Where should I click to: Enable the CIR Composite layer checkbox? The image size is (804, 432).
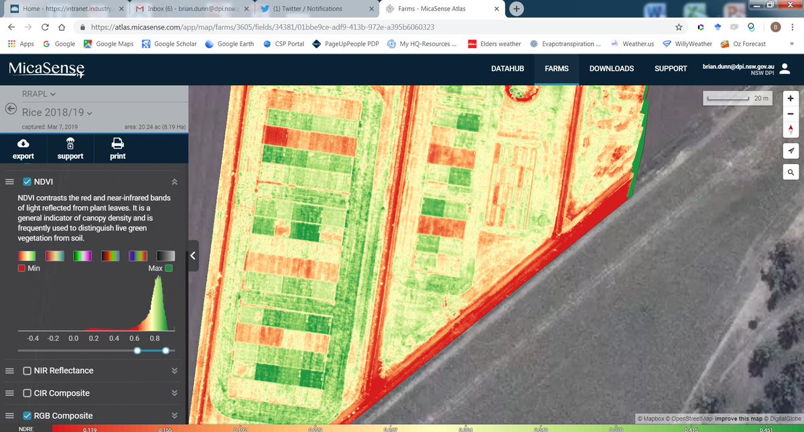tap(28, 393)
